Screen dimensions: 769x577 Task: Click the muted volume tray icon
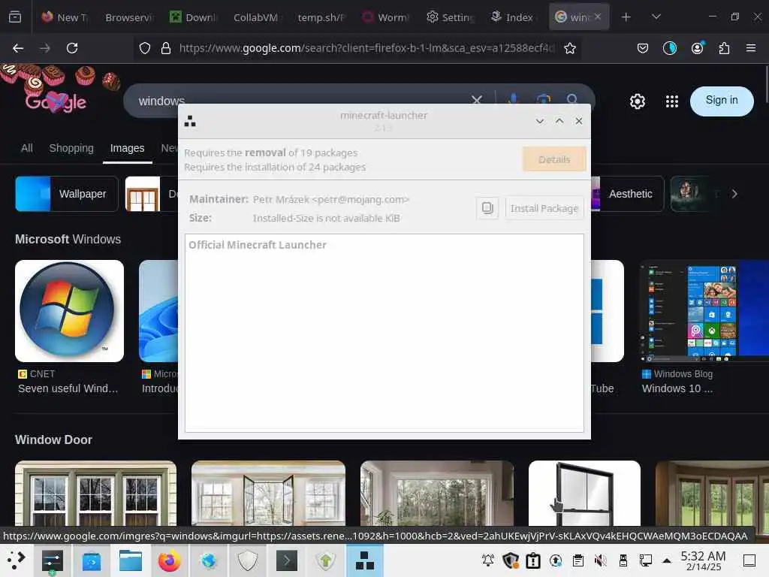point(600,560)
